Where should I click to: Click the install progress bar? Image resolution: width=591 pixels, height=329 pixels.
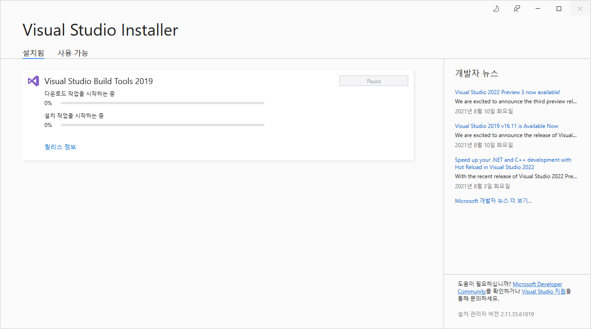coord(163,125)
